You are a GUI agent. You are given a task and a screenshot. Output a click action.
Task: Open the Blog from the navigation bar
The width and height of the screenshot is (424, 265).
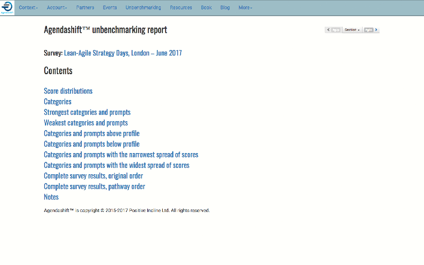tap(225, 7)
